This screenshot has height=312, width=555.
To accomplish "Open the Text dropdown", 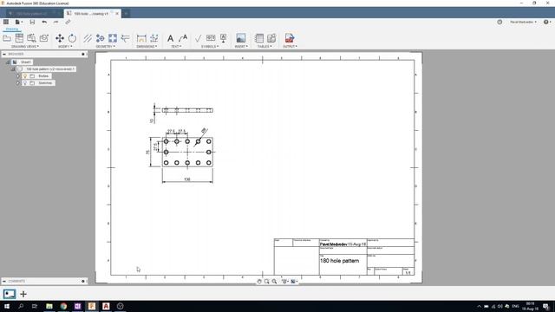I will pyautogui.click(x=176, y=46).
